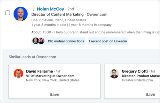Image resolution: width=160 pixels, height=103 pixels.
Task: Save Gregory Ciotti as a lead
Action: pos(132,94)
